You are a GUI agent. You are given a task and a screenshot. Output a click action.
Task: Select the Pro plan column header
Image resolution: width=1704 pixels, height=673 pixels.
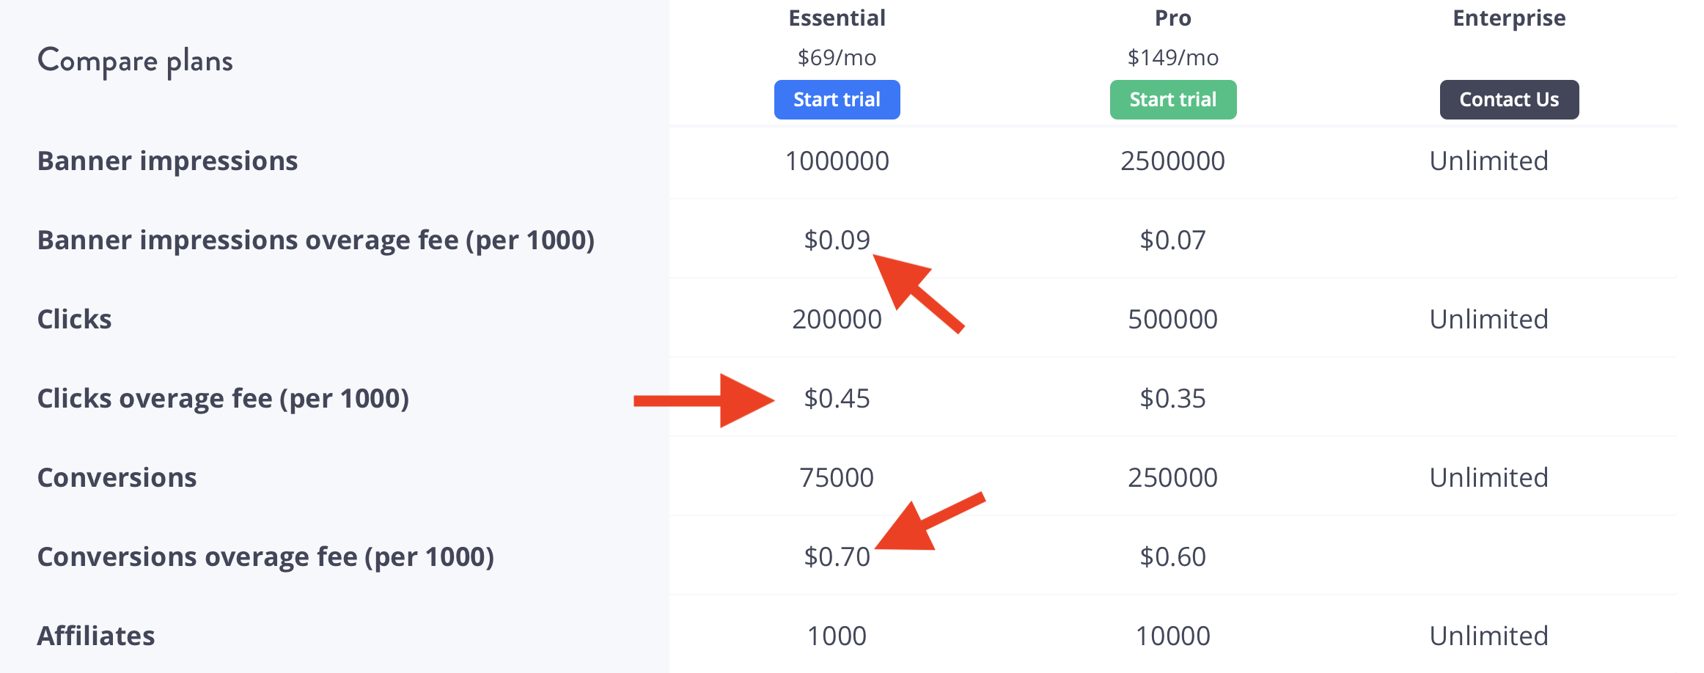tap(1173, 18)
